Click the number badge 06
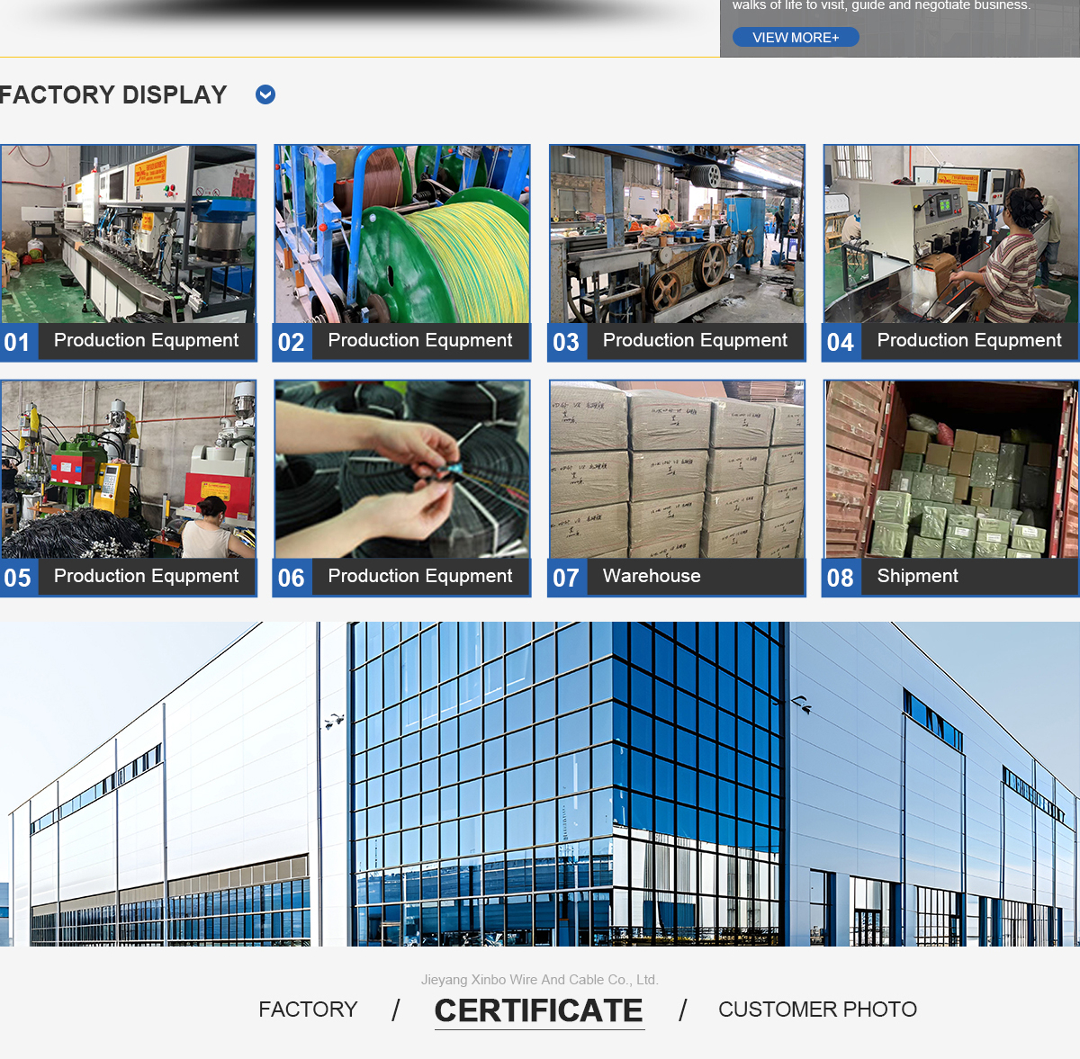This screenshot has height=1059, width=1080. pyautogui.click(x=292, y=578)
